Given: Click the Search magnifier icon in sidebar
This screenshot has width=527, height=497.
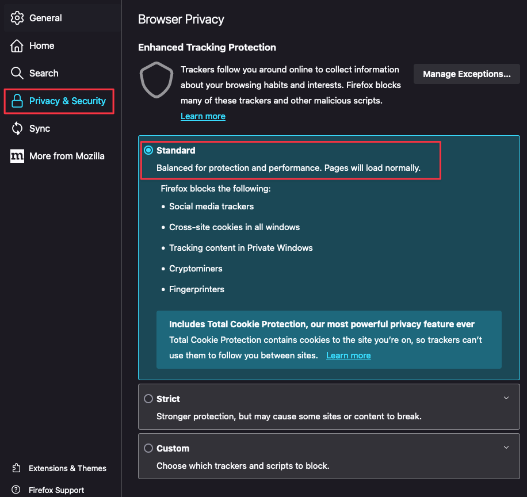Looking at the screenshot, I should pos(17,73).
